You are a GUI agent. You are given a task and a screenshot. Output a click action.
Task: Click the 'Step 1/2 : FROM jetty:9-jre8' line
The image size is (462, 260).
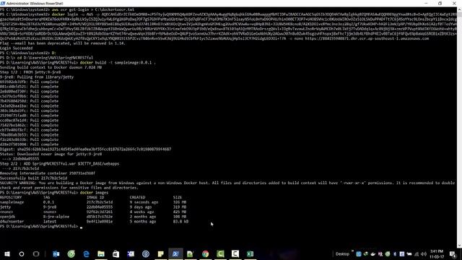click(30, 72)
